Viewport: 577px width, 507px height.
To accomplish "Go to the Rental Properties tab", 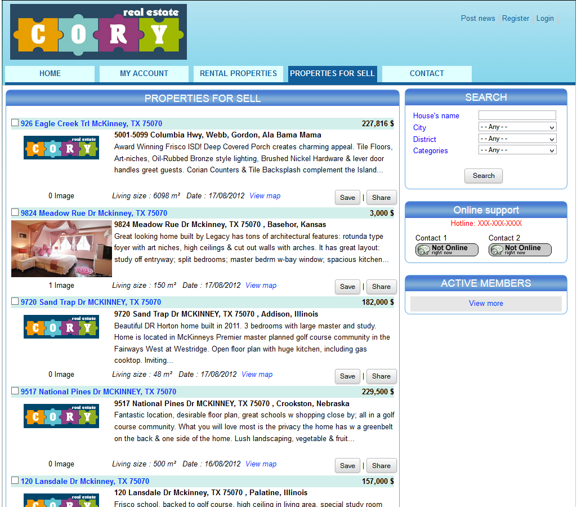I will [238, 74].
